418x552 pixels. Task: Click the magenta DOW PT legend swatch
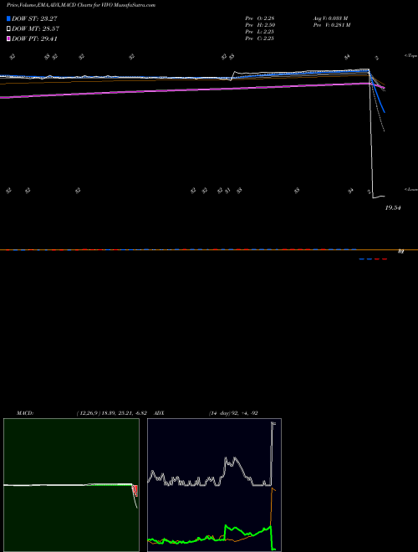click(x=8, y=39)
